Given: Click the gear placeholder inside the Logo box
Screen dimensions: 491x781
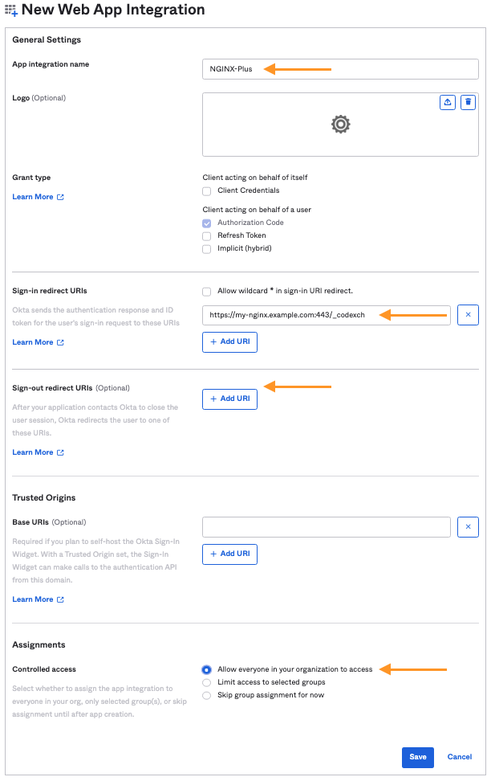Looking at the screenshot, I should click(x=340, y=125).
